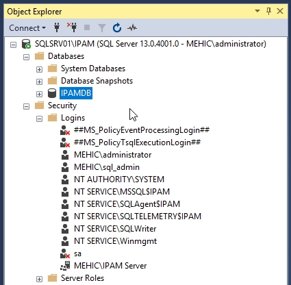Screen dimensions: 291x285
Task: Click the Database Snapshots folder icon
Action: click(x=53, y=81)
